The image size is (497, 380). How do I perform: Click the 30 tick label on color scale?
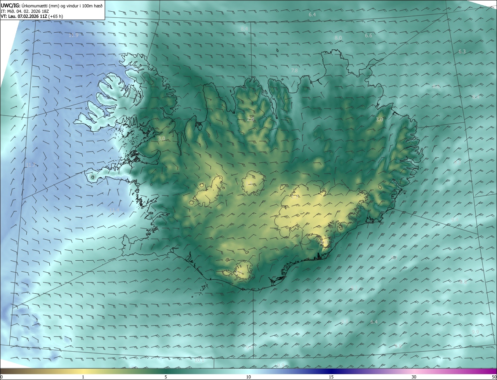click(414, 377)
